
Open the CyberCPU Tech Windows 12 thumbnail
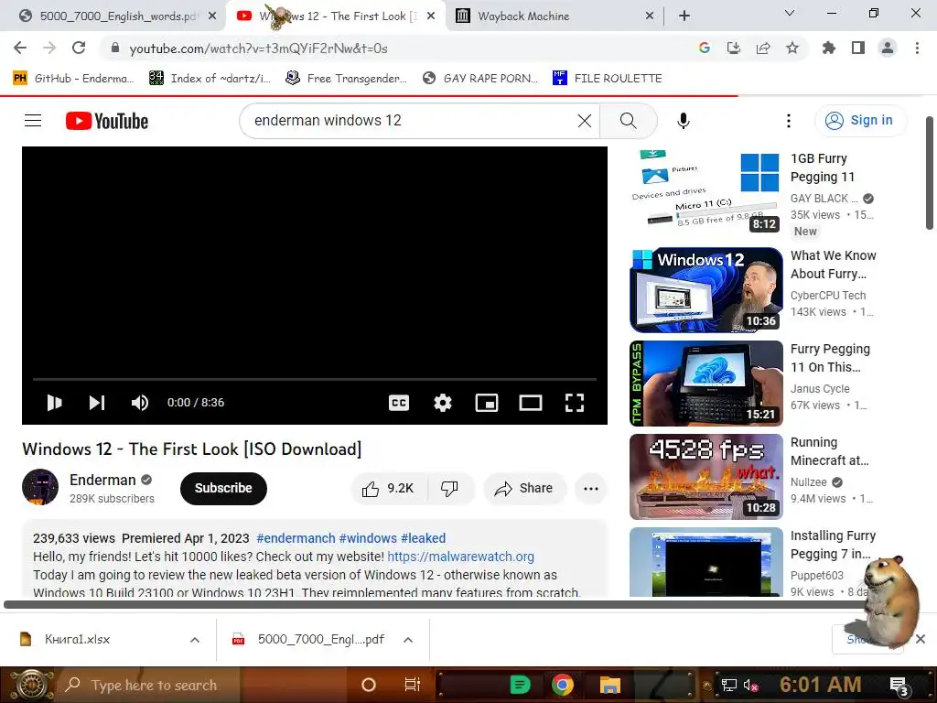705,290
